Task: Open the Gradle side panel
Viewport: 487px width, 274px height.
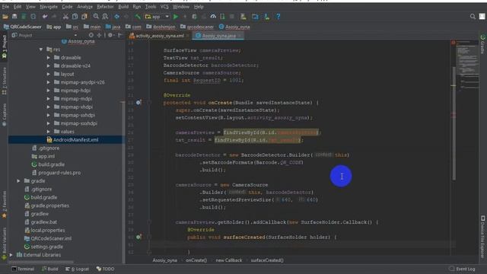Action: pyautogui.click(x=482, y=44)
